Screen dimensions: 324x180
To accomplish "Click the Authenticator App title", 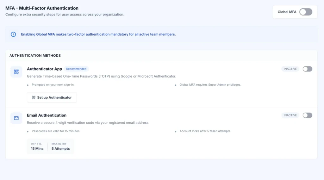I will pyautogui.click(x=44, y=69).
